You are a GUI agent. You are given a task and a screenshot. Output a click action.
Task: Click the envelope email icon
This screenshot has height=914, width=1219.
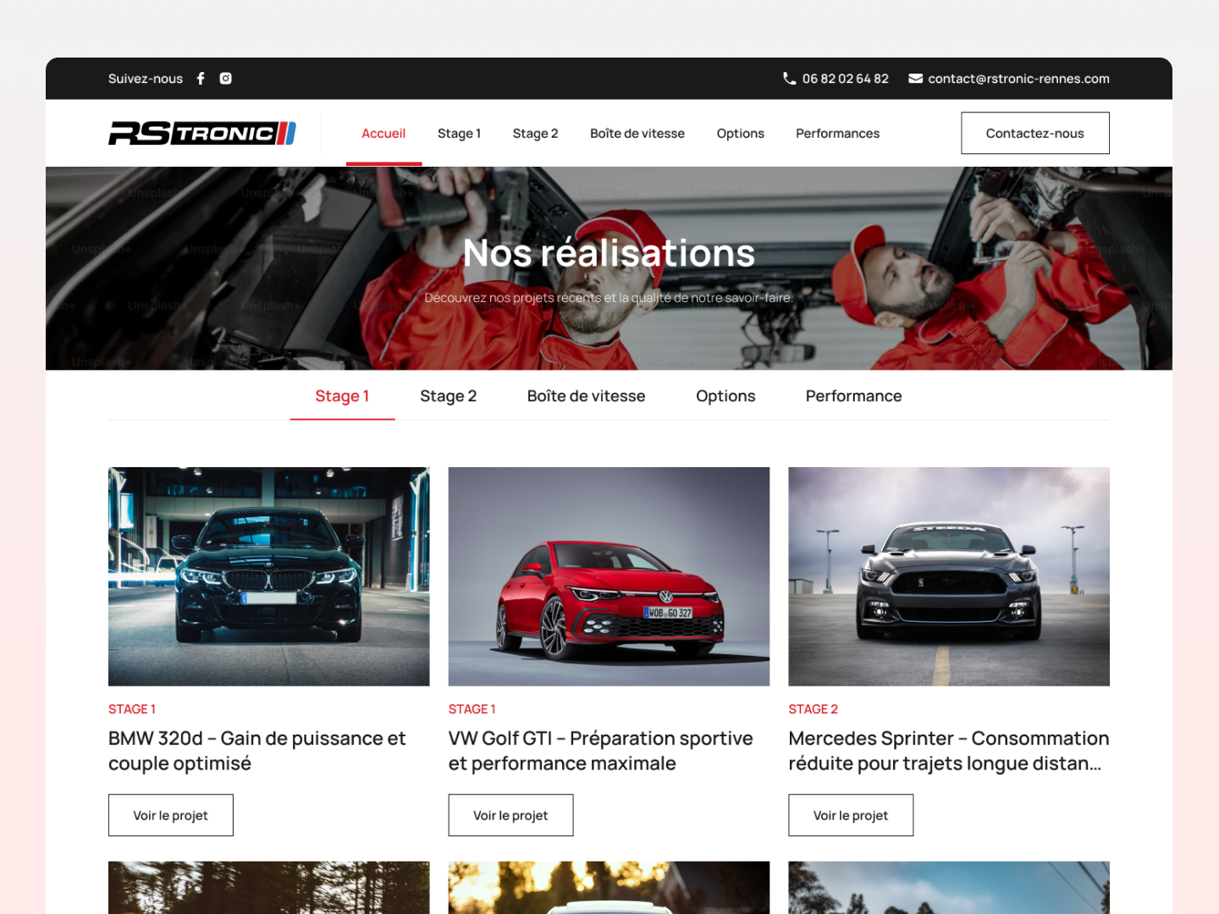click(x=915, y=79)
